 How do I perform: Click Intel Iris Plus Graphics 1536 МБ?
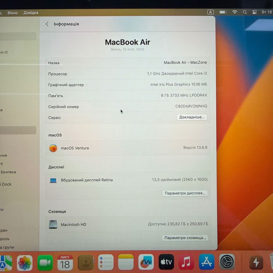click(179, 84)
